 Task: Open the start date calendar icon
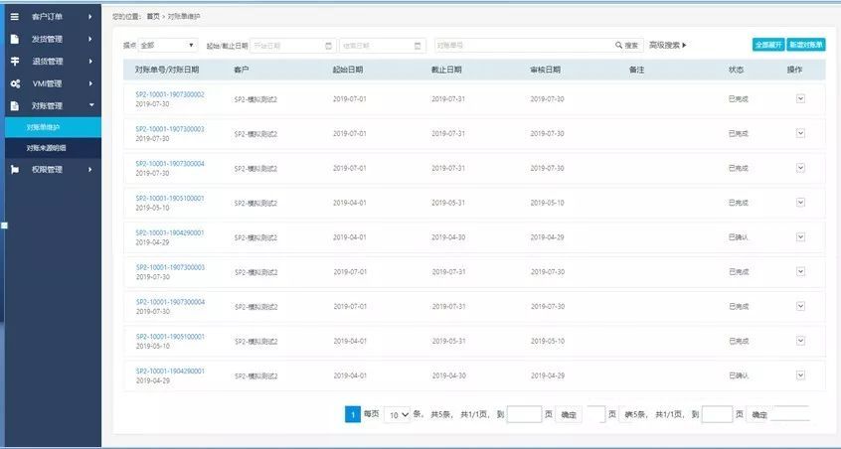(x=328, y=46)
